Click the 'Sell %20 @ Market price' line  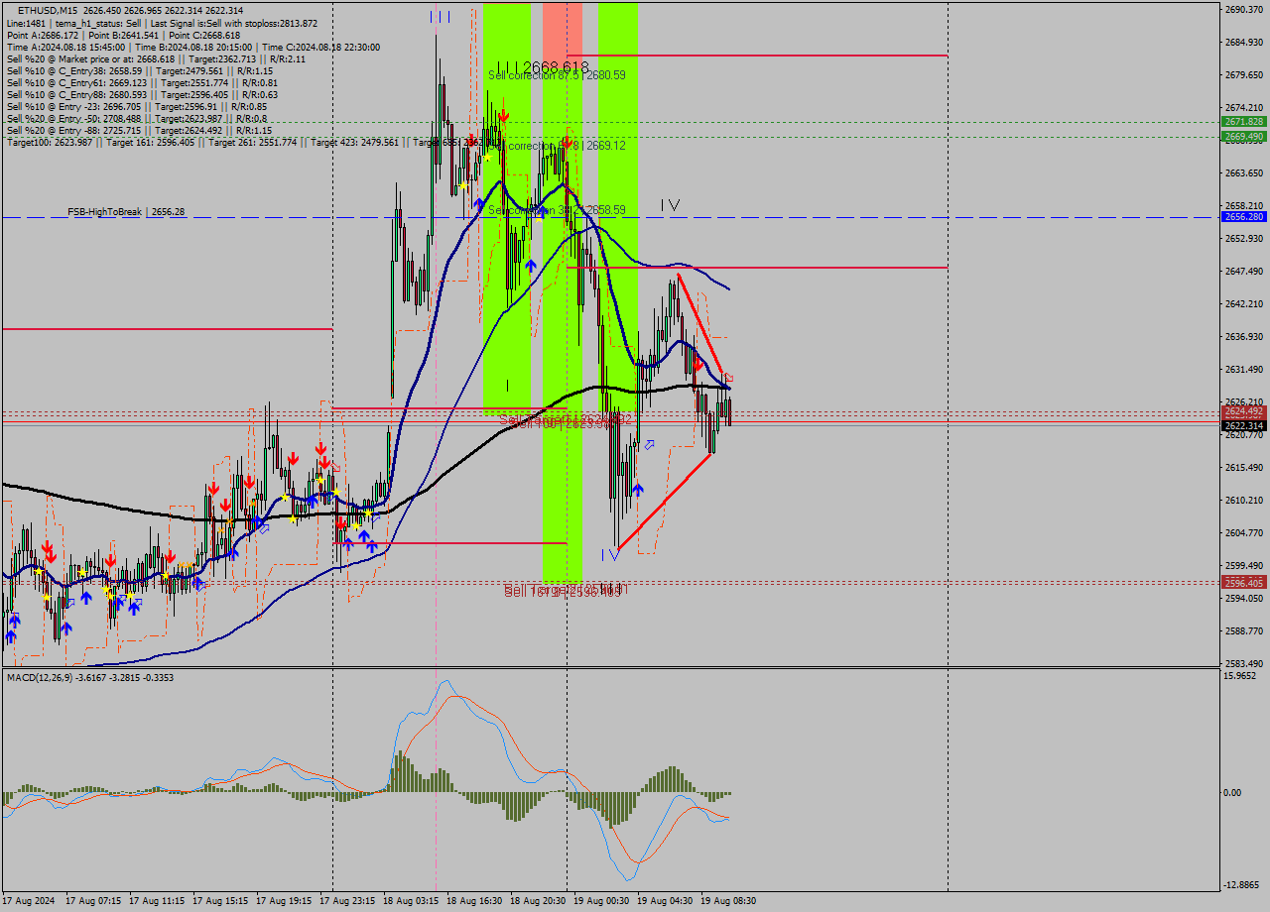(156, 58)
